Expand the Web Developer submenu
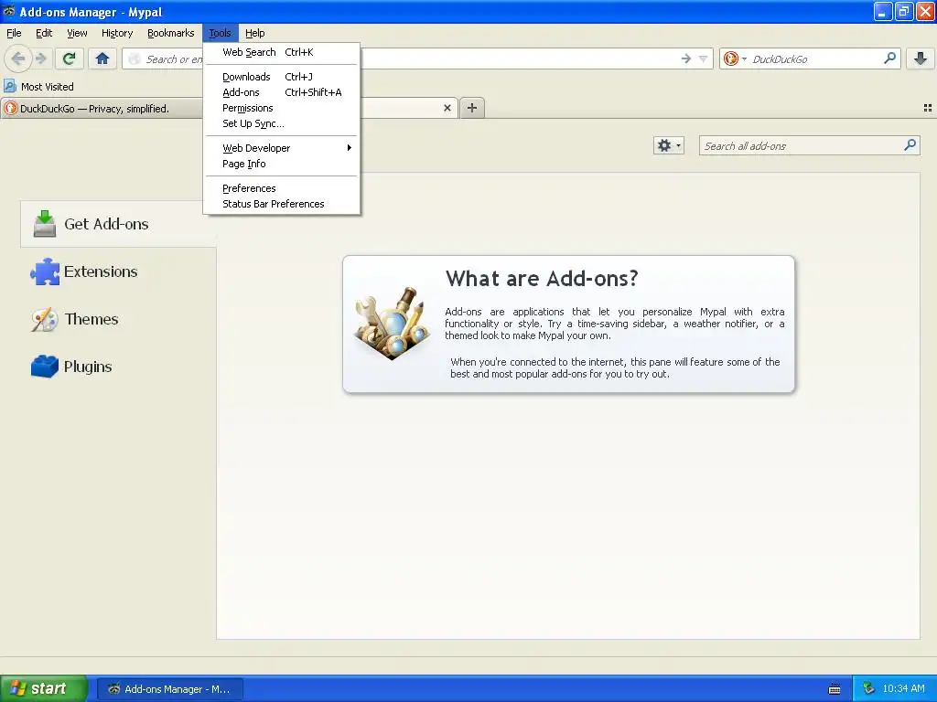Image resolution: width=937 pixels, height=702 pixels. 282,148
